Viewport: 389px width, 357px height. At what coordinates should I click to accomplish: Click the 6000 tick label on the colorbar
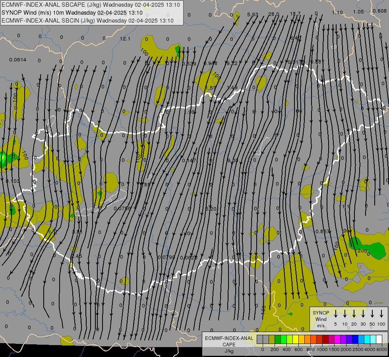(381, 349)
